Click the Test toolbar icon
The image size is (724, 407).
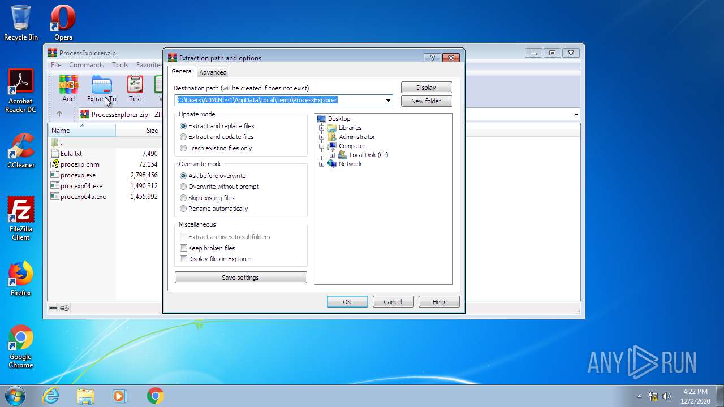[x=135, y=89]
